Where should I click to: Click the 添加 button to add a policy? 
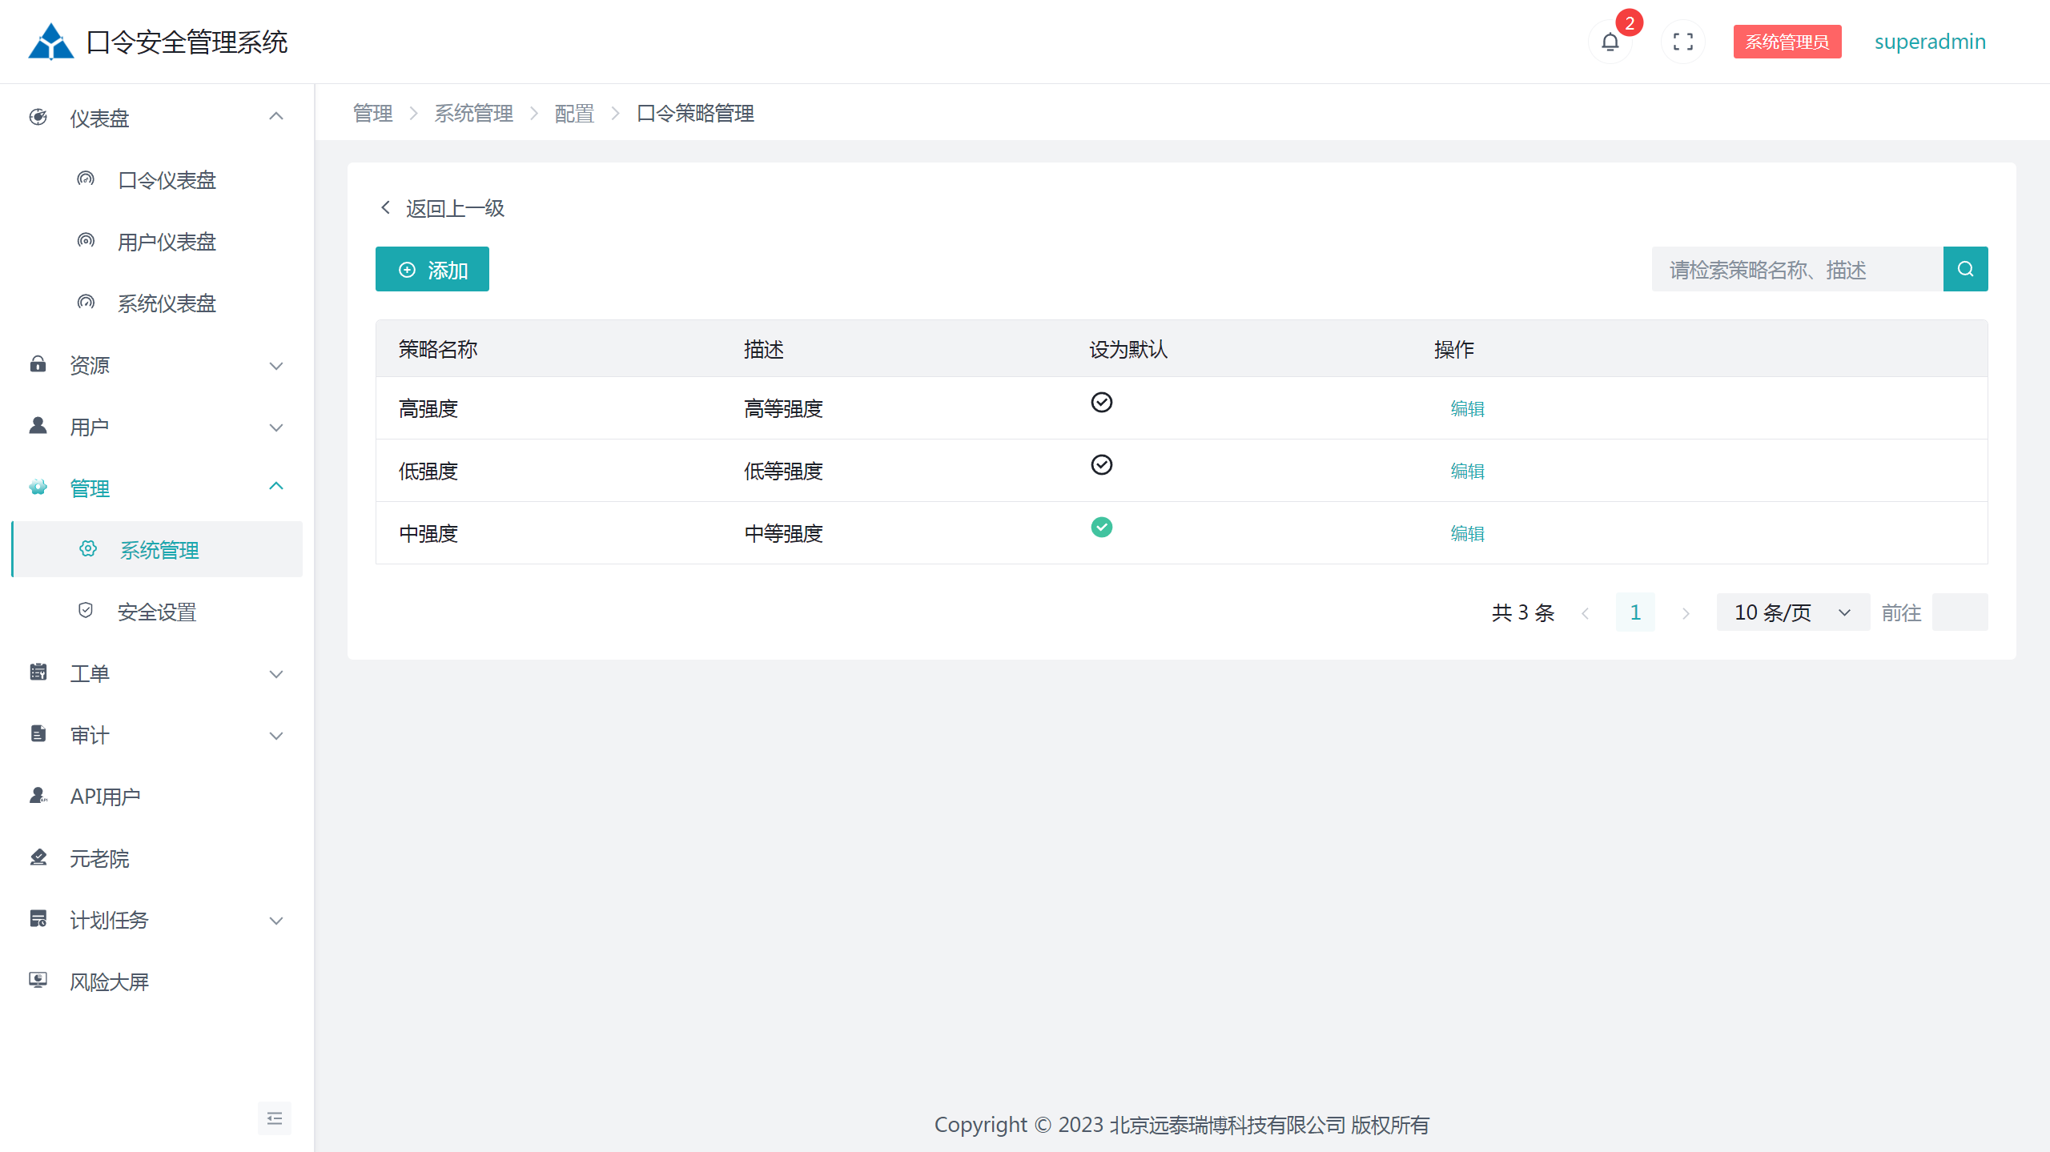click(432, 269)
